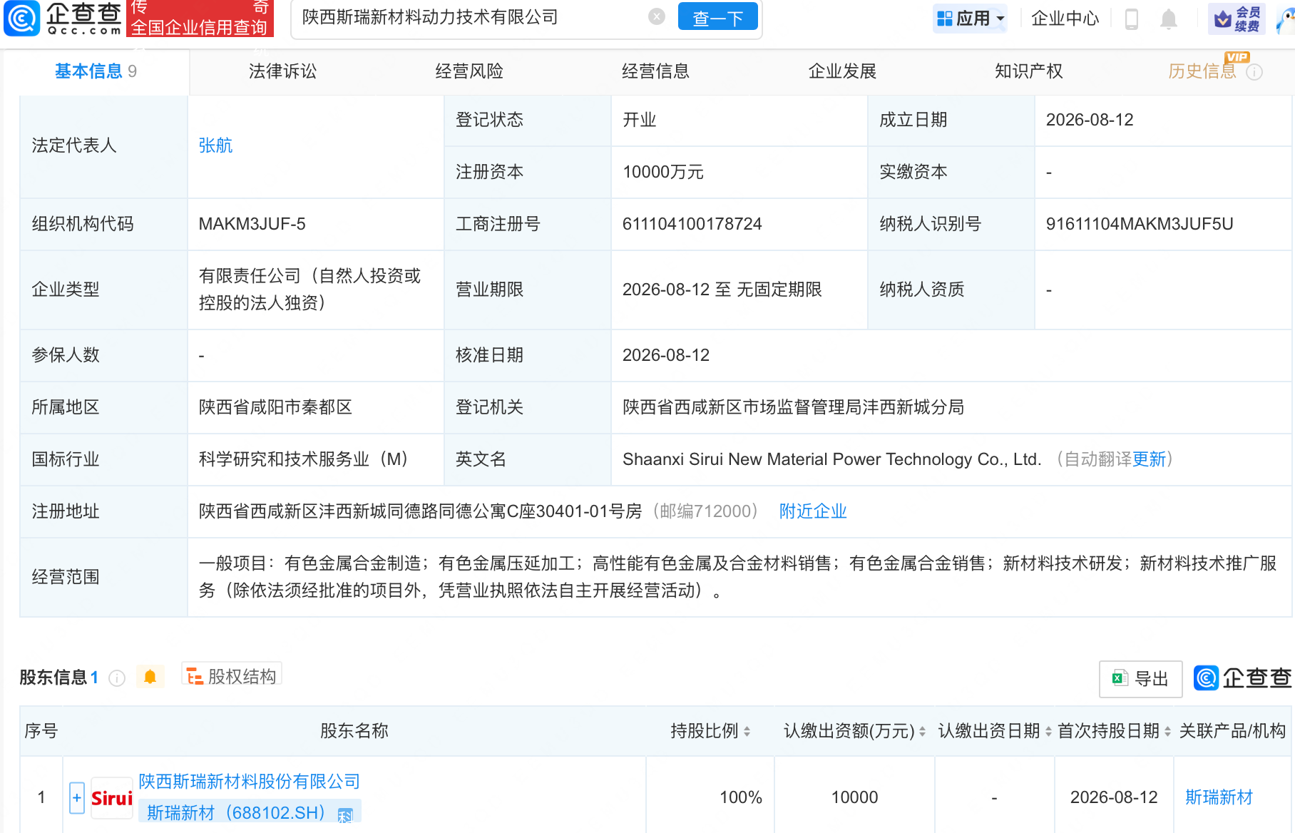Enable shareholder change alert bell
The width and height of the screenshot is (1295, 833).
(x=150, y=677)
